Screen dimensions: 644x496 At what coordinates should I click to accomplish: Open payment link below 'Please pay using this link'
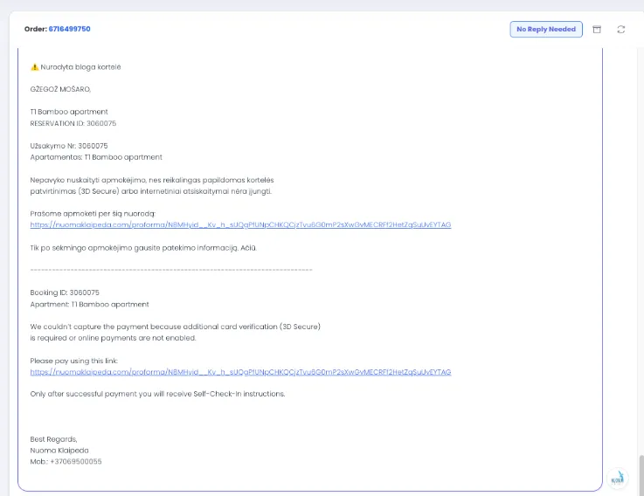pos(240,372)
